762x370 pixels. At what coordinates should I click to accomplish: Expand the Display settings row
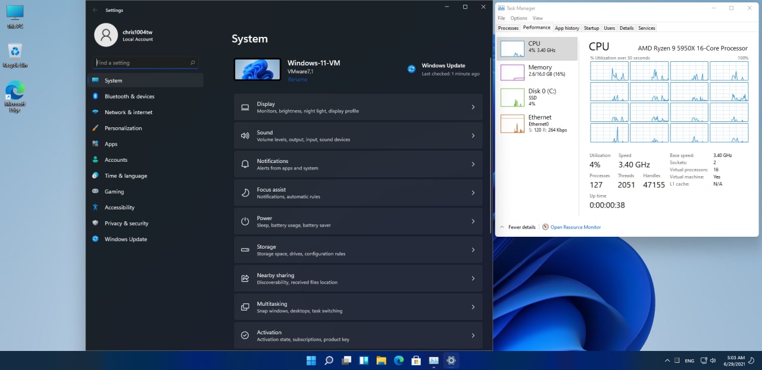(x=358, y=107)
